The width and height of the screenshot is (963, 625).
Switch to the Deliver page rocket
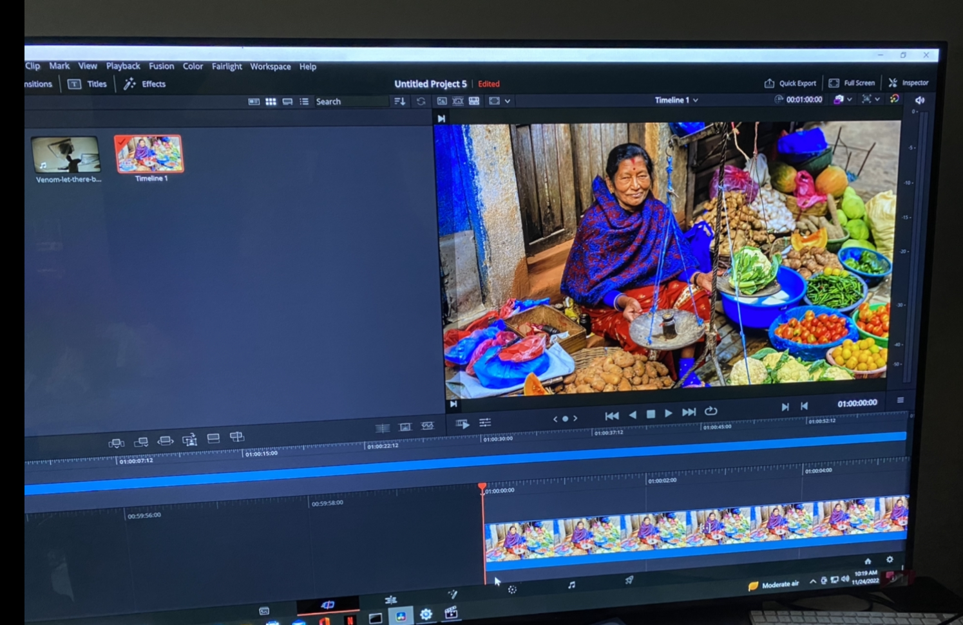(629, 580)
